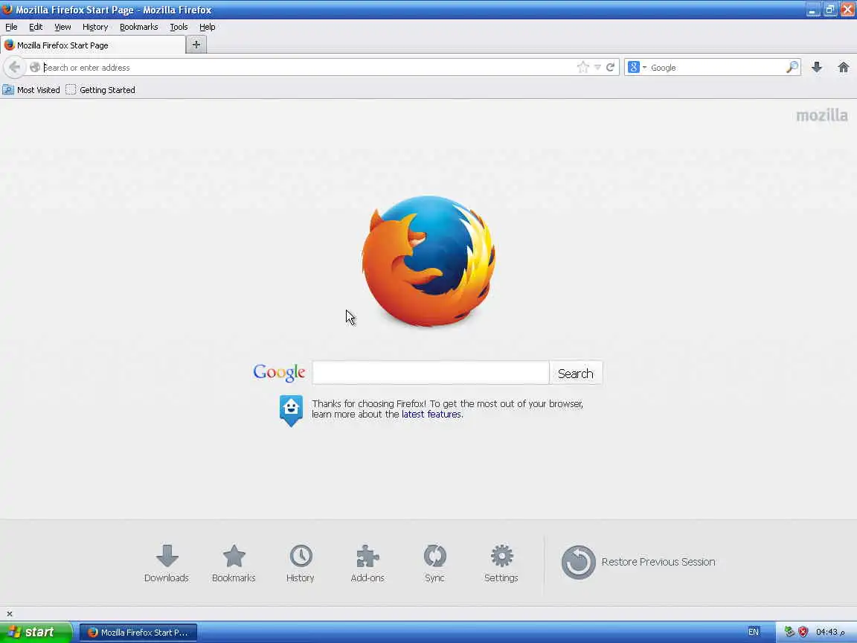
Task: Open the address bar history dropdown arrow
Action: coord(597,67)
